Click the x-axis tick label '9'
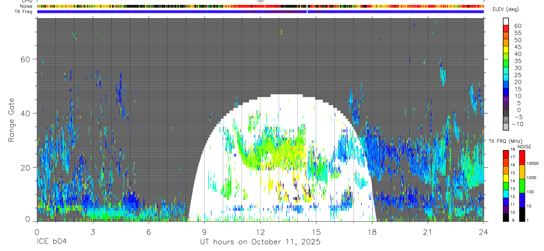This screenshot has width=544, height=251. click(204, 232)
